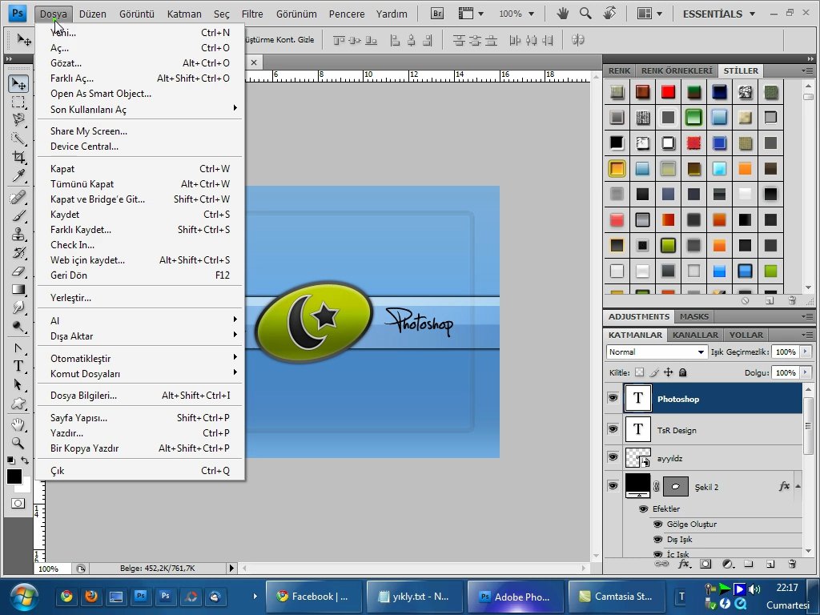Open the Dolgu slider arrow
Screen dimensions: 820x615
point(806,372)
